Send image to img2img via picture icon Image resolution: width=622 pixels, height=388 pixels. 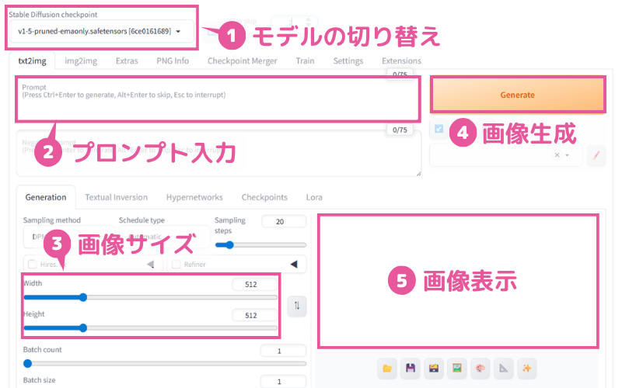click(457, 369)
